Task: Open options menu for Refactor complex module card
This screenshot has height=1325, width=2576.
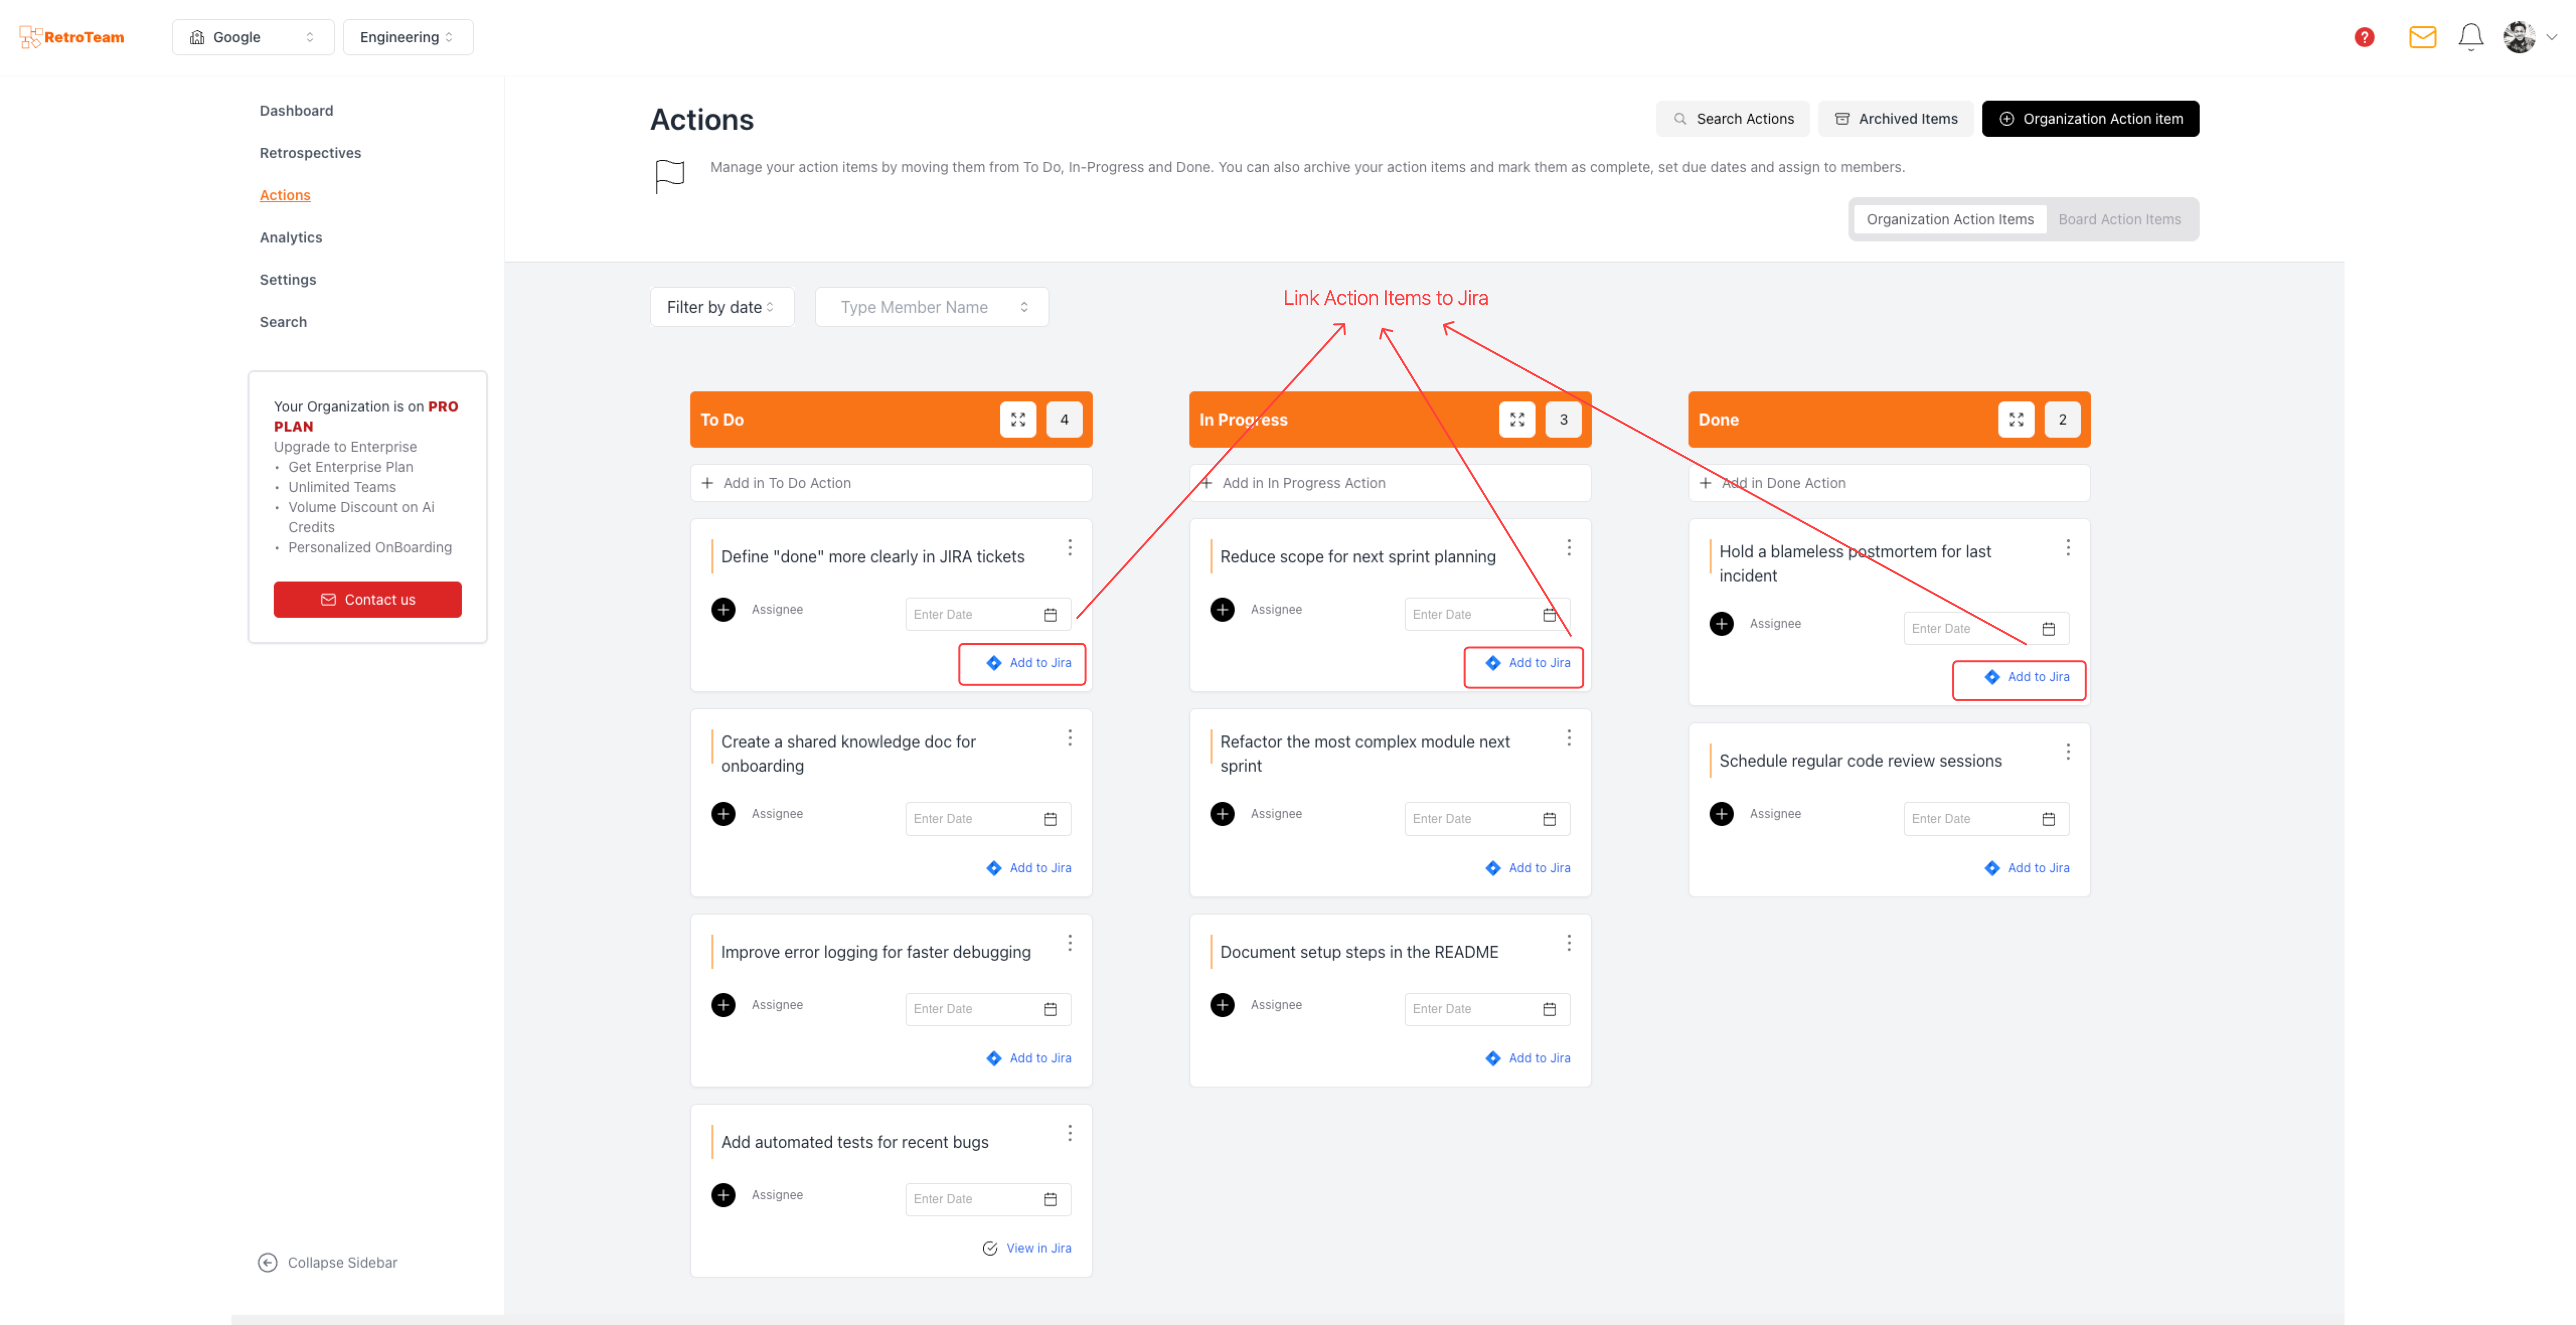Action: tap(1569, 738)
